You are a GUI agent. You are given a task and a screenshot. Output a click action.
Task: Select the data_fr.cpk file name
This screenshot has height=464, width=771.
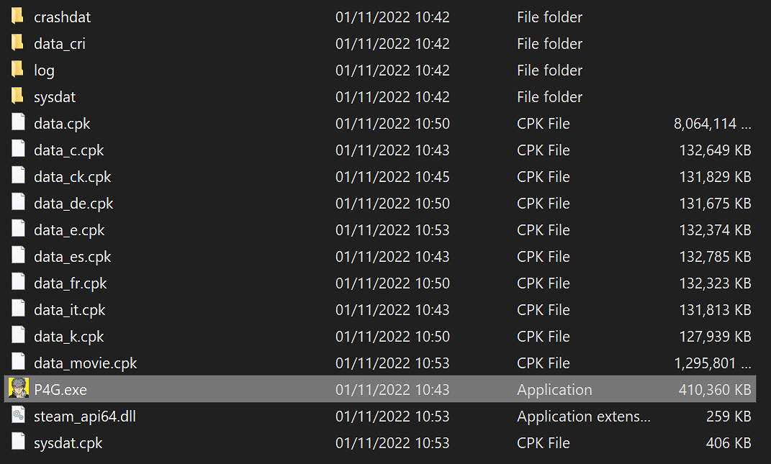71,283
